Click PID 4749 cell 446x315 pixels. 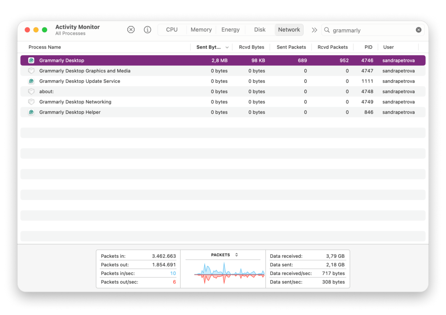coord(367,102)
